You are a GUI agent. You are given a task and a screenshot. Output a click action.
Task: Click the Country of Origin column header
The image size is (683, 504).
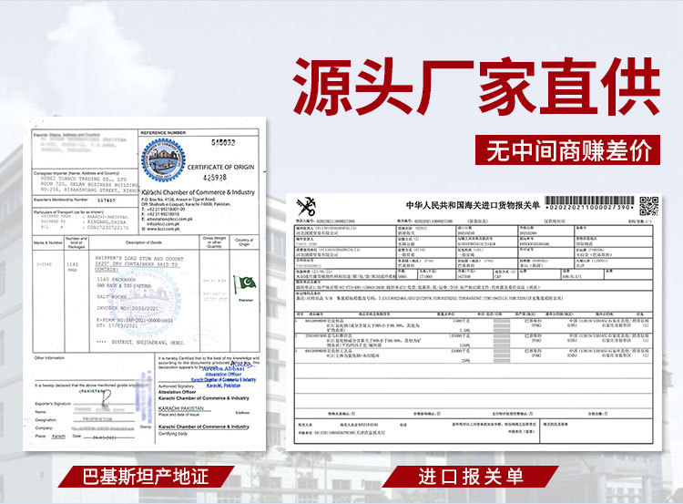tap(244, 242)
